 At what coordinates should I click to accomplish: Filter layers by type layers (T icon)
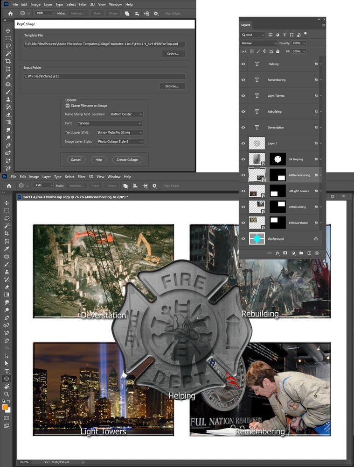click(x=285, y=35)
